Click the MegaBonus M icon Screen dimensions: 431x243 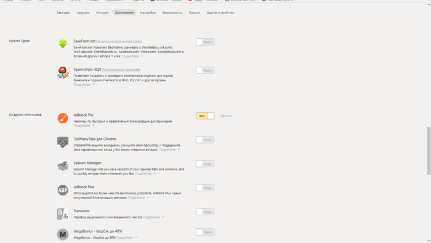click(x=63, y=234)
